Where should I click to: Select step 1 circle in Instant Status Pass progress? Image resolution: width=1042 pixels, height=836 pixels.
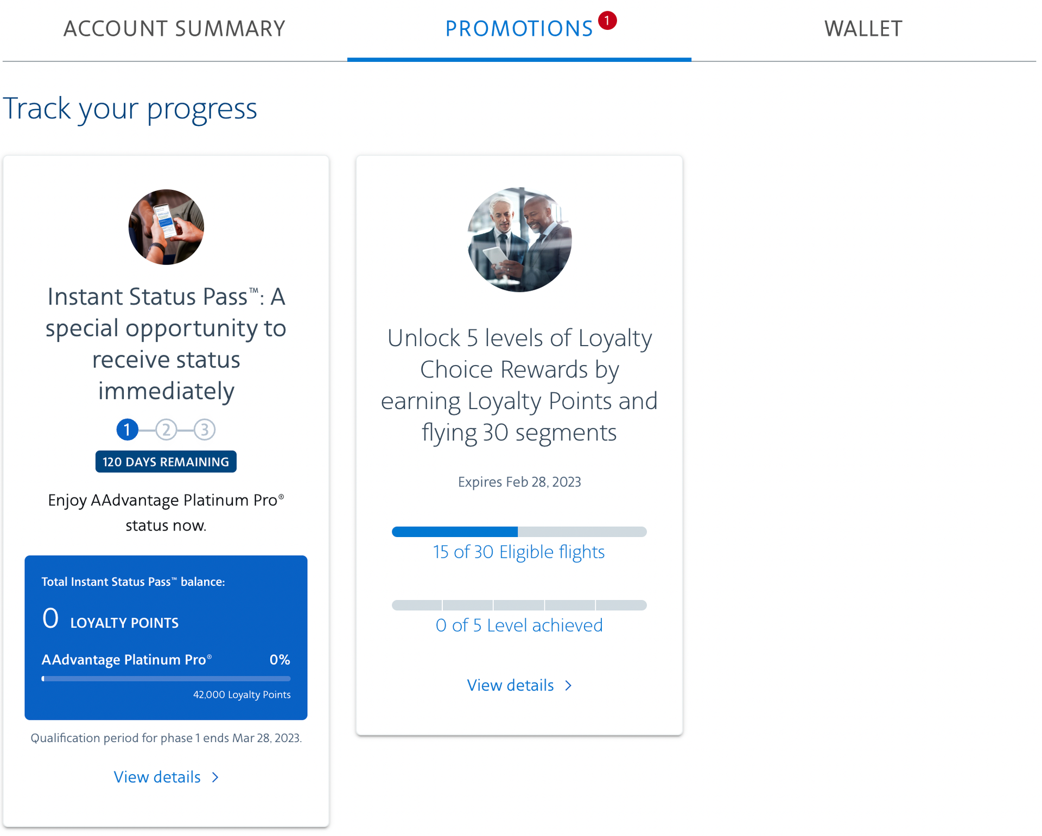[x=127, y=430]
